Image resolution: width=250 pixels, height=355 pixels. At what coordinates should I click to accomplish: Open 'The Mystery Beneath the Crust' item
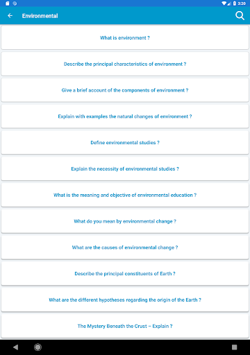(x=125, y=326)
